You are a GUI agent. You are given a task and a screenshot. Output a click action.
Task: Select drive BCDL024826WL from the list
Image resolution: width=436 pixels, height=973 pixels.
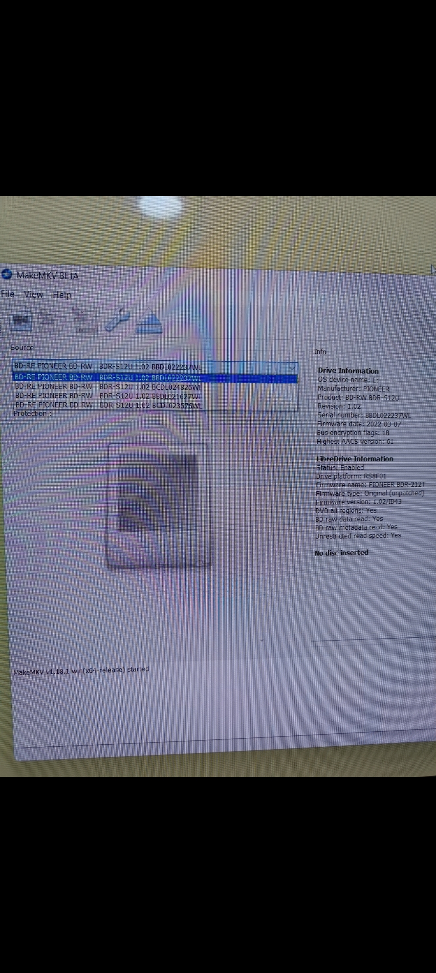[x=155, y=387]
